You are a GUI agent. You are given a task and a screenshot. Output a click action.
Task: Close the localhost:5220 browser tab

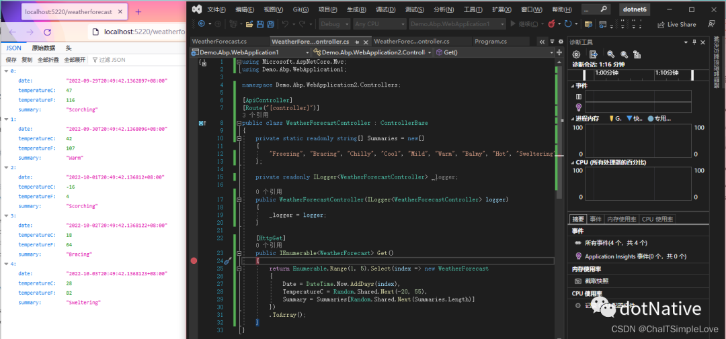pos(120,11)
